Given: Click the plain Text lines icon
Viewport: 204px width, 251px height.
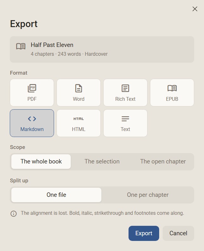Looking at the screenshot, I should [x=125, y=119].
